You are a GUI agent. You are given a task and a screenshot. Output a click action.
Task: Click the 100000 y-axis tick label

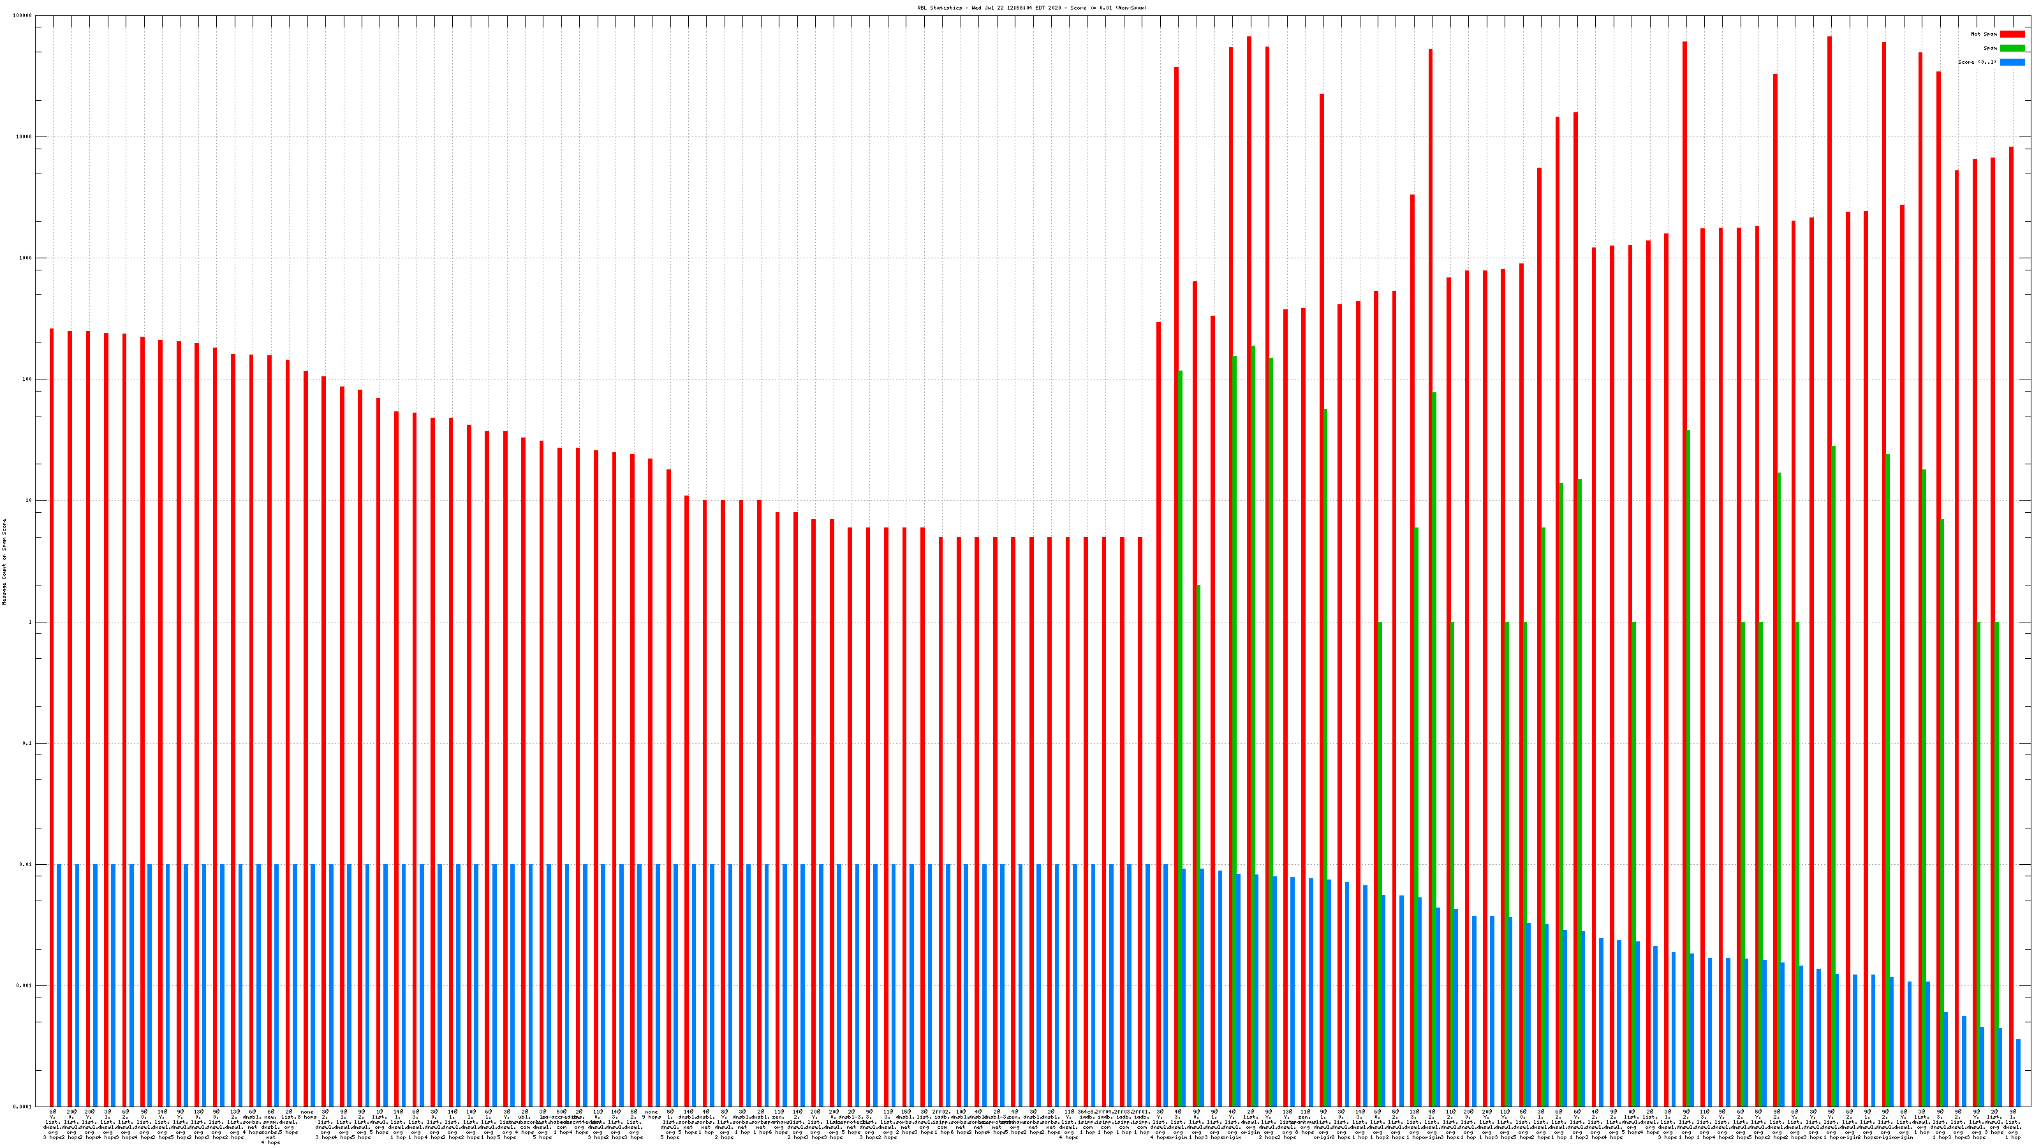pyautogui.click(x=23, y=16)
